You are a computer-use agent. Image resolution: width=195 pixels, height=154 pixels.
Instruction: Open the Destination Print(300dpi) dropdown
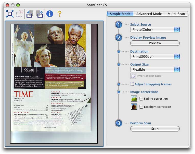pos(155,56)
